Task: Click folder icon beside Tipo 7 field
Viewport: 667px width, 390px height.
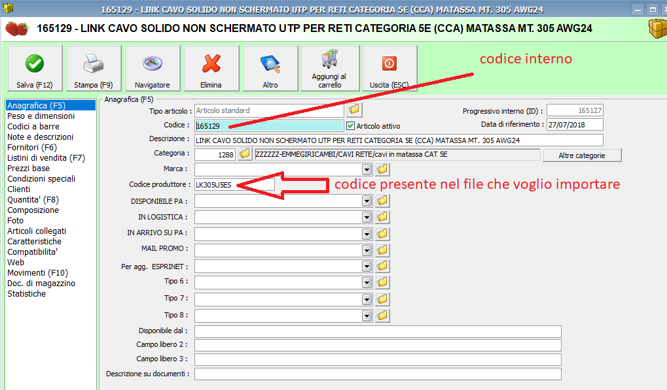Action: pyautogui.click(x=382, y=299)
